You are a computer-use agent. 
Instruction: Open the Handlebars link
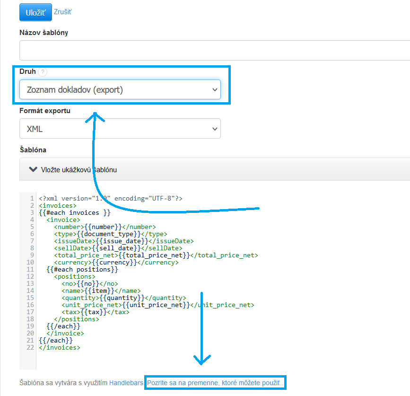(126, 383)
